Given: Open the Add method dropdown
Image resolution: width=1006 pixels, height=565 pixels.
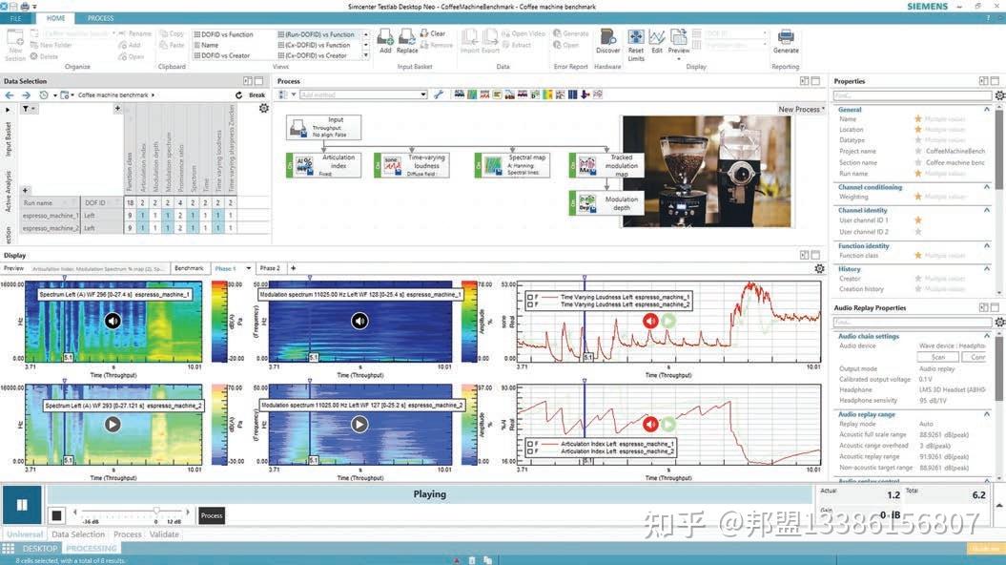Looking at the screenshot, I should coord(422,94).
